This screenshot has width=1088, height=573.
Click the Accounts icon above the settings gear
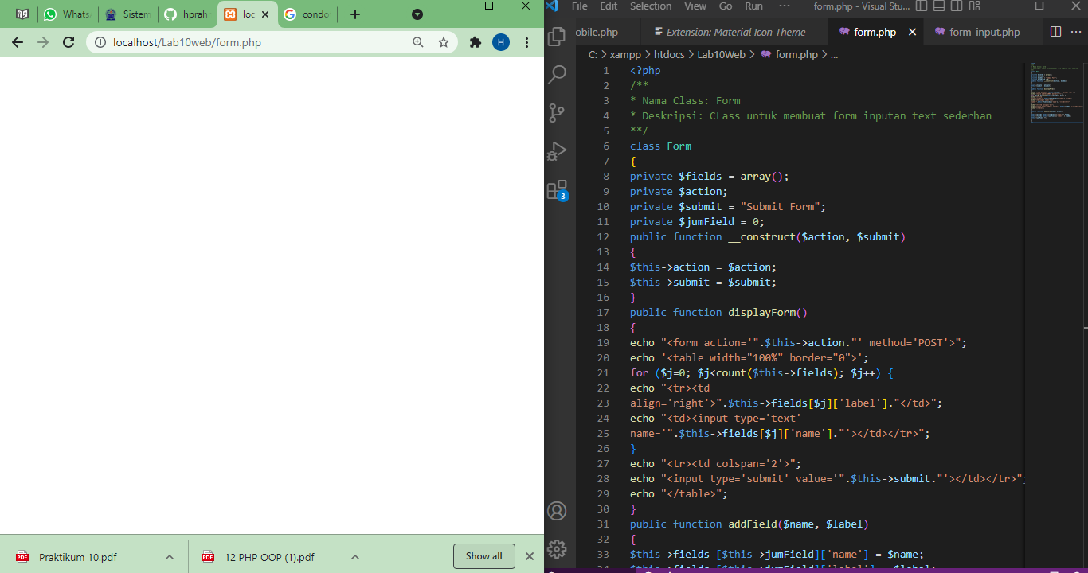pos(558,512)
